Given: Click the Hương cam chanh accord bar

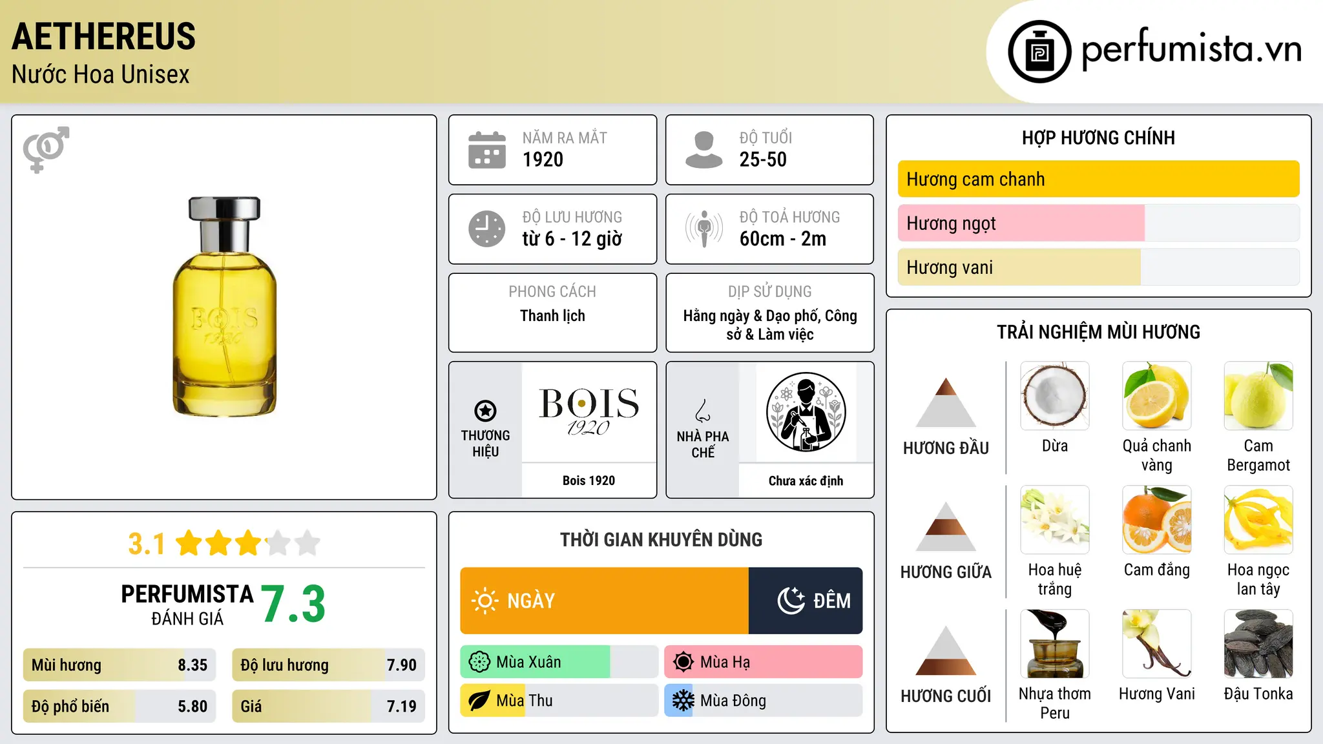Looking at the screenshot, I should click(1098, 179).
